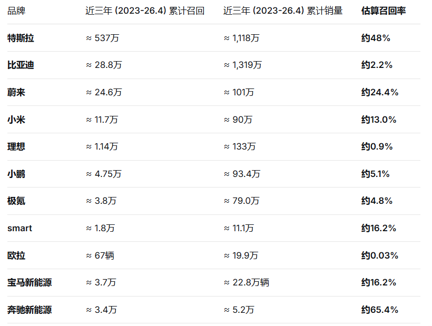Click the 品牌 column header
The width and height of the screenshot is (432, 326).
coord(16,11)
